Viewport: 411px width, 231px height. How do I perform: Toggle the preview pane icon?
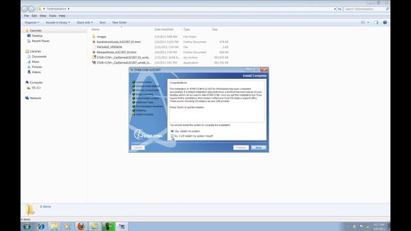pyautogui.click(x=376, y=22)
